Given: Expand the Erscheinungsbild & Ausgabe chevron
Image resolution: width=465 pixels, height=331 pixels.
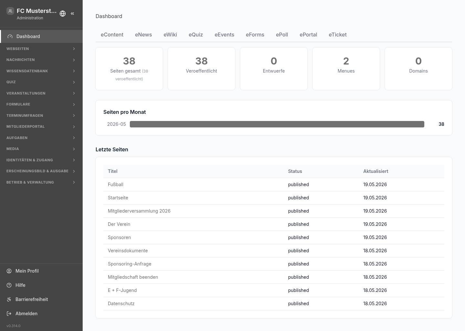Looking at the screenshot, I should tap(74, 171).
